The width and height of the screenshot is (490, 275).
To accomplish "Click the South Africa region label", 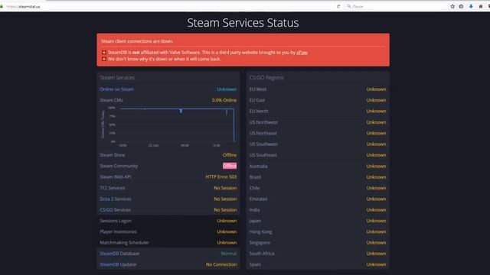I will [262, 254].
